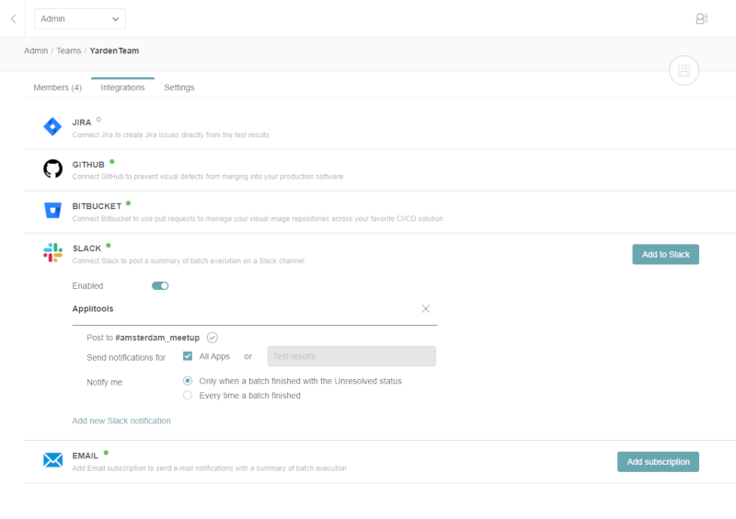736x519 pixels.
Task: Uncheck the All Apps checkbox
Action: (x=188, y=356)
